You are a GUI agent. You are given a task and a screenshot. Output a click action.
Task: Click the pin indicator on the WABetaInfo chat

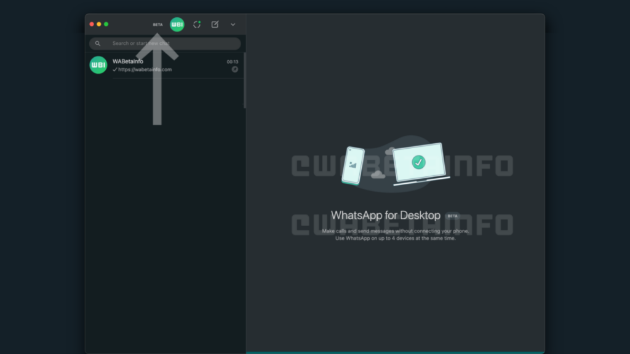tap(234, 69)
